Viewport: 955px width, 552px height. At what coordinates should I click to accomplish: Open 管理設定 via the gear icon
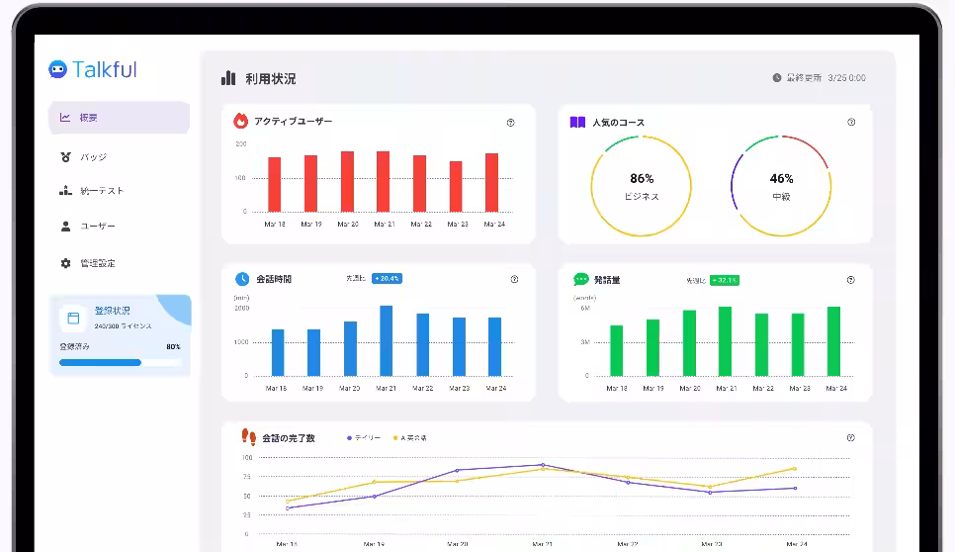(66, 263)
